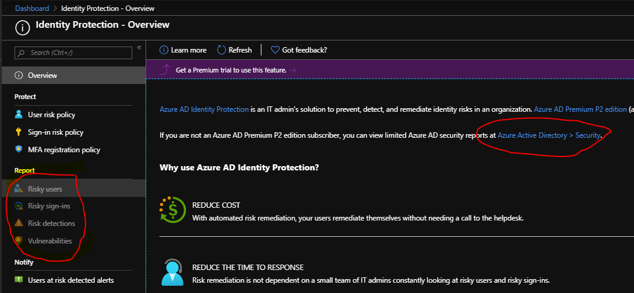634x293 pixels.
Task: Click the REDUCE COST title text
Action: (x=216, y=205)
